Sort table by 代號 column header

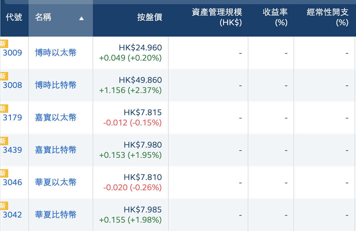click(14, 17)
